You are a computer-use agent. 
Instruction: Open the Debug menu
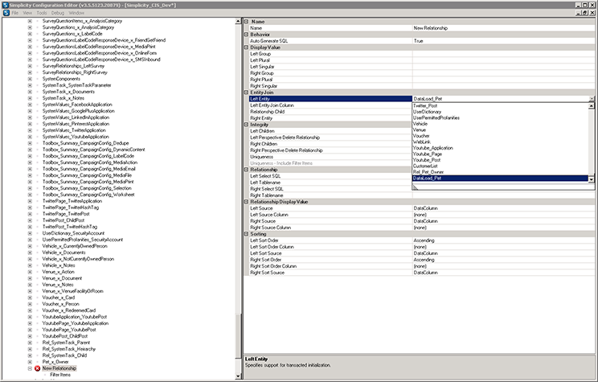click(58, 13)
